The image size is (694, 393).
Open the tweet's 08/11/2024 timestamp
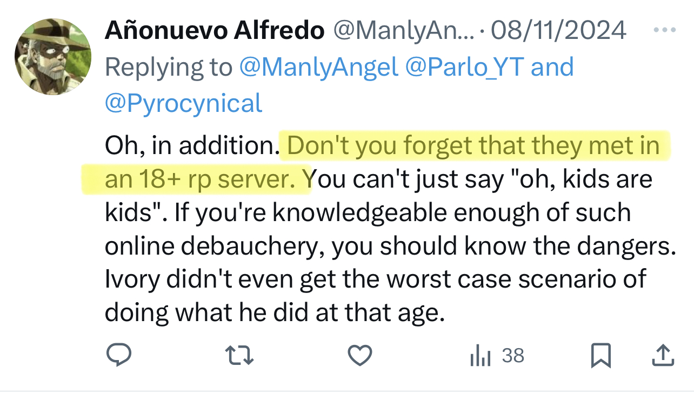click(x=558, y=31)
